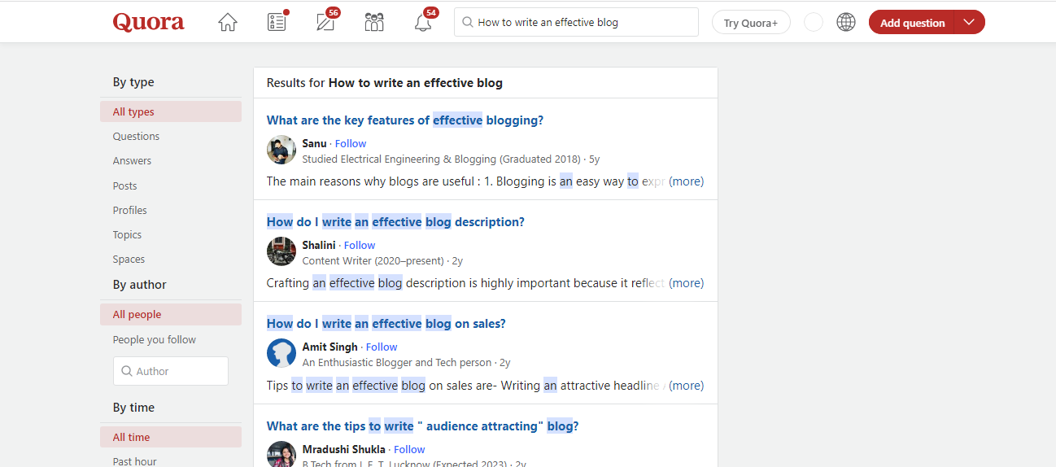1056x467 pixels.
Task: Expand the Add question dropdown arrow
Action: pos(968,22)
